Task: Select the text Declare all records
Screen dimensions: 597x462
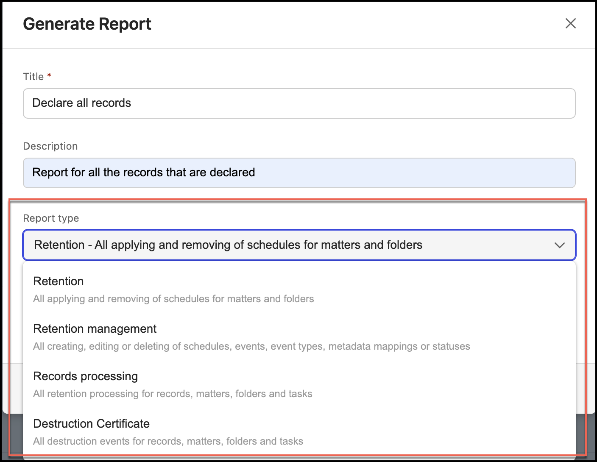Action: click(81, 103)
